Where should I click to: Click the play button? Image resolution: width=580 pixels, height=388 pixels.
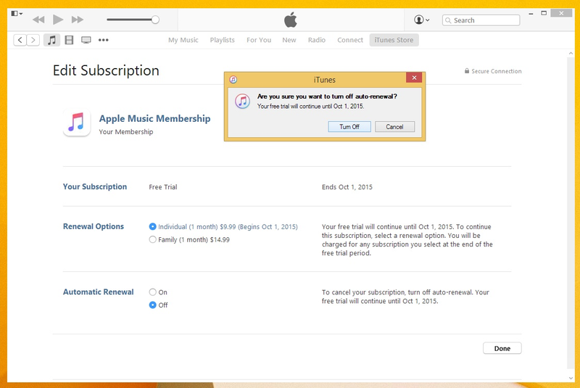pos(58,20)
